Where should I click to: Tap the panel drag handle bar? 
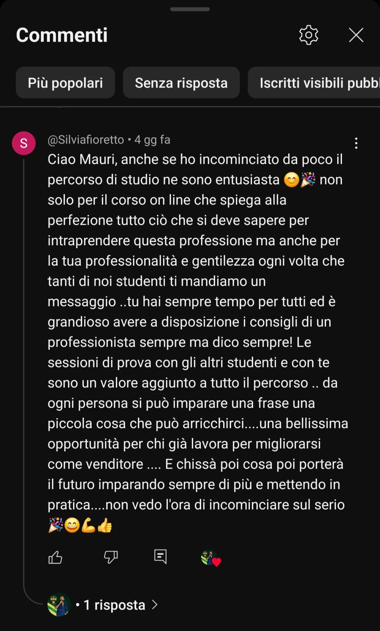tap(190, 9)
